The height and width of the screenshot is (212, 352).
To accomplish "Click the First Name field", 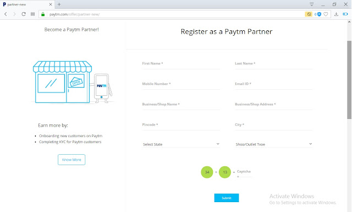I will [x=181, y=64].
